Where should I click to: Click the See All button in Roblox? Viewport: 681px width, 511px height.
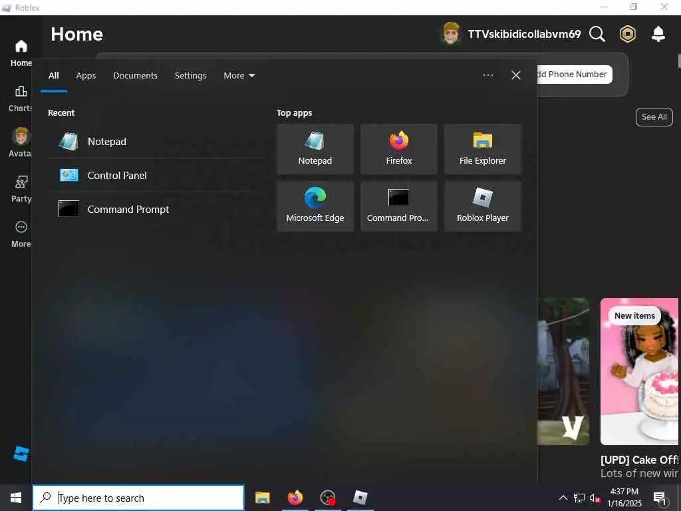tap(654, 117)
